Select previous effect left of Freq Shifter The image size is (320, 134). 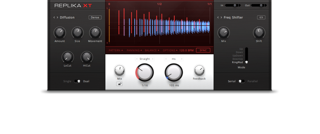(x=218, y=18)
